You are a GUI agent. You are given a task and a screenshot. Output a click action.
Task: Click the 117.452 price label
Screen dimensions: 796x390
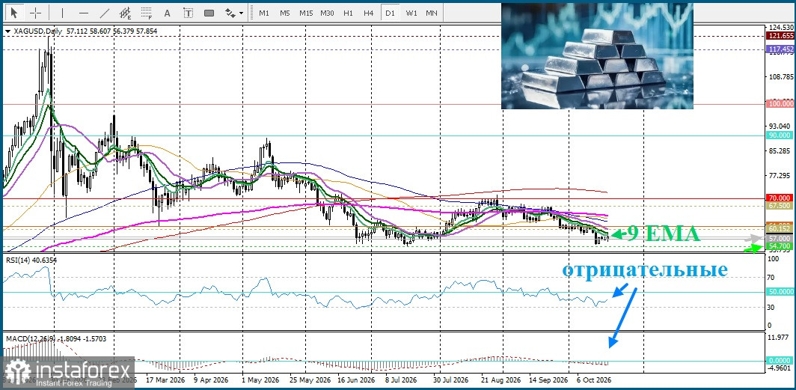coord(781,49)
